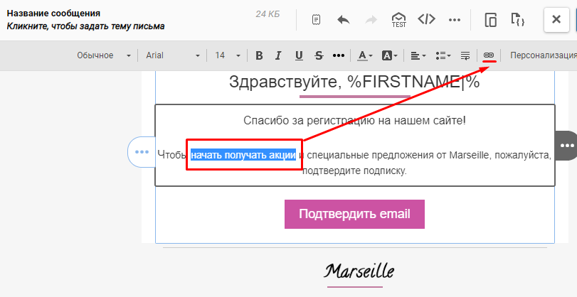This screenshot has width=577, height=297.
Task: Click the Подтвердить email button
Action: [354, 214]
